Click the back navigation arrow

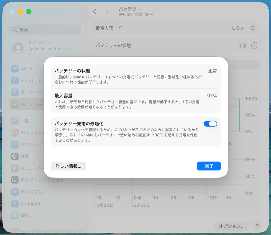(x=94, y=11)
